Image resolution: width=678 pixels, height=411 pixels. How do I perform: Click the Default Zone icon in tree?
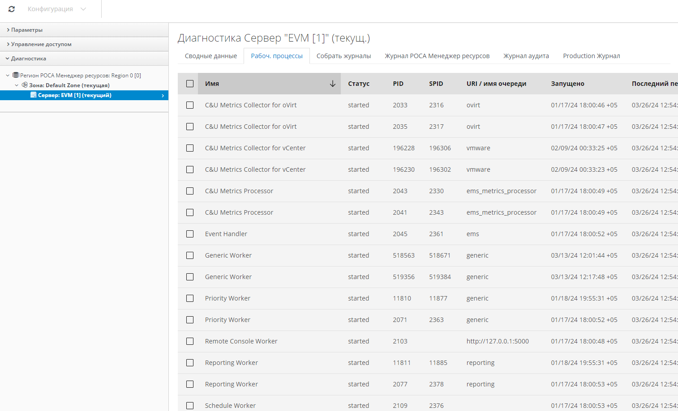click(25, 85)
